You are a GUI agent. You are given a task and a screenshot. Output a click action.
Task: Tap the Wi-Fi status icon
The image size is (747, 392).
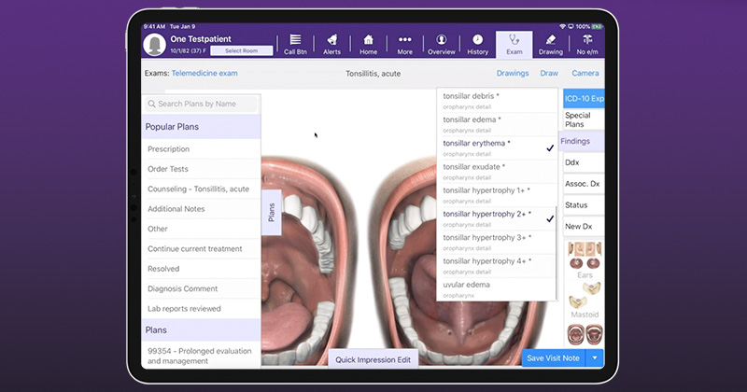coord(562,27)
